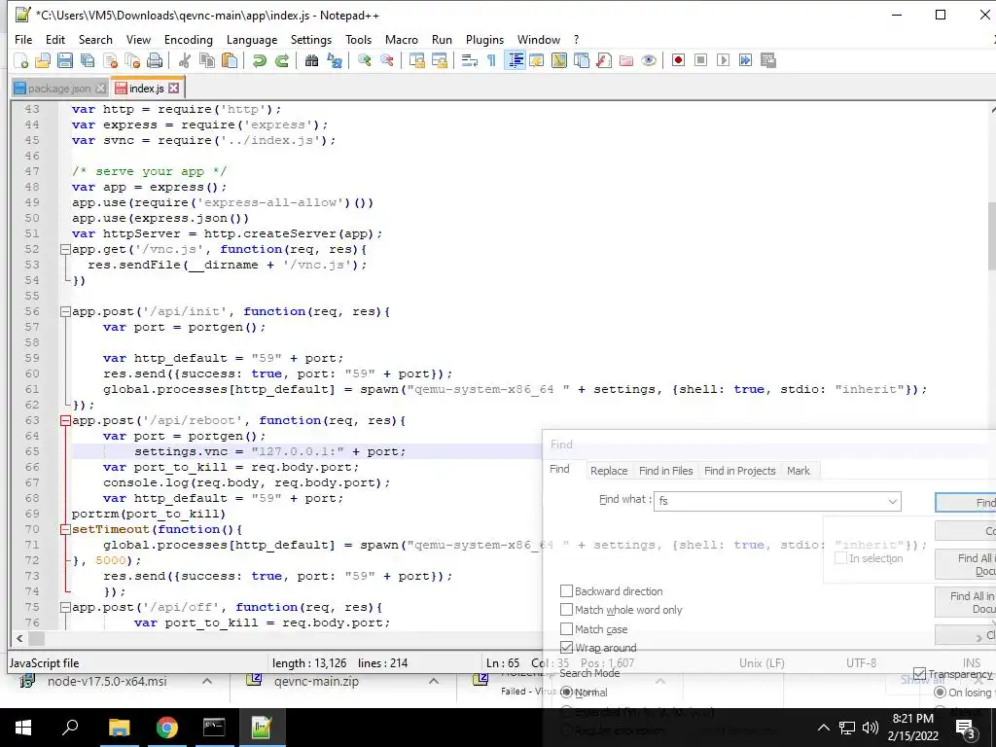Collapse the fold marker at line 75
The image size is (996, 747).
click(65, 607)
